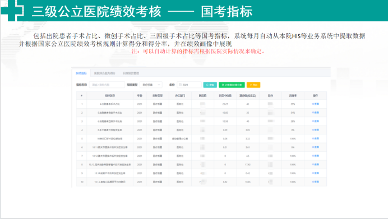Click the green 计算得分/得分率 button
The image size is (388, 219).
point(232,85)
